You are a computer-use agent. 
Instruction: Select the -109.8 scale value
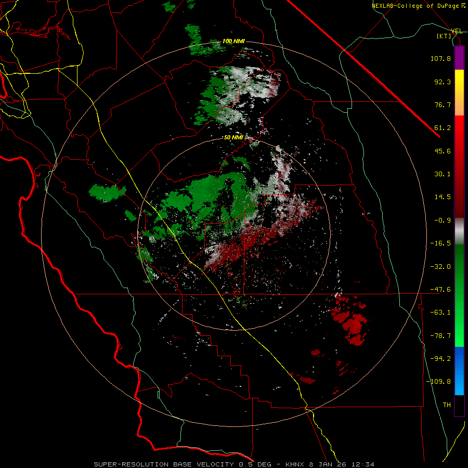438,382
